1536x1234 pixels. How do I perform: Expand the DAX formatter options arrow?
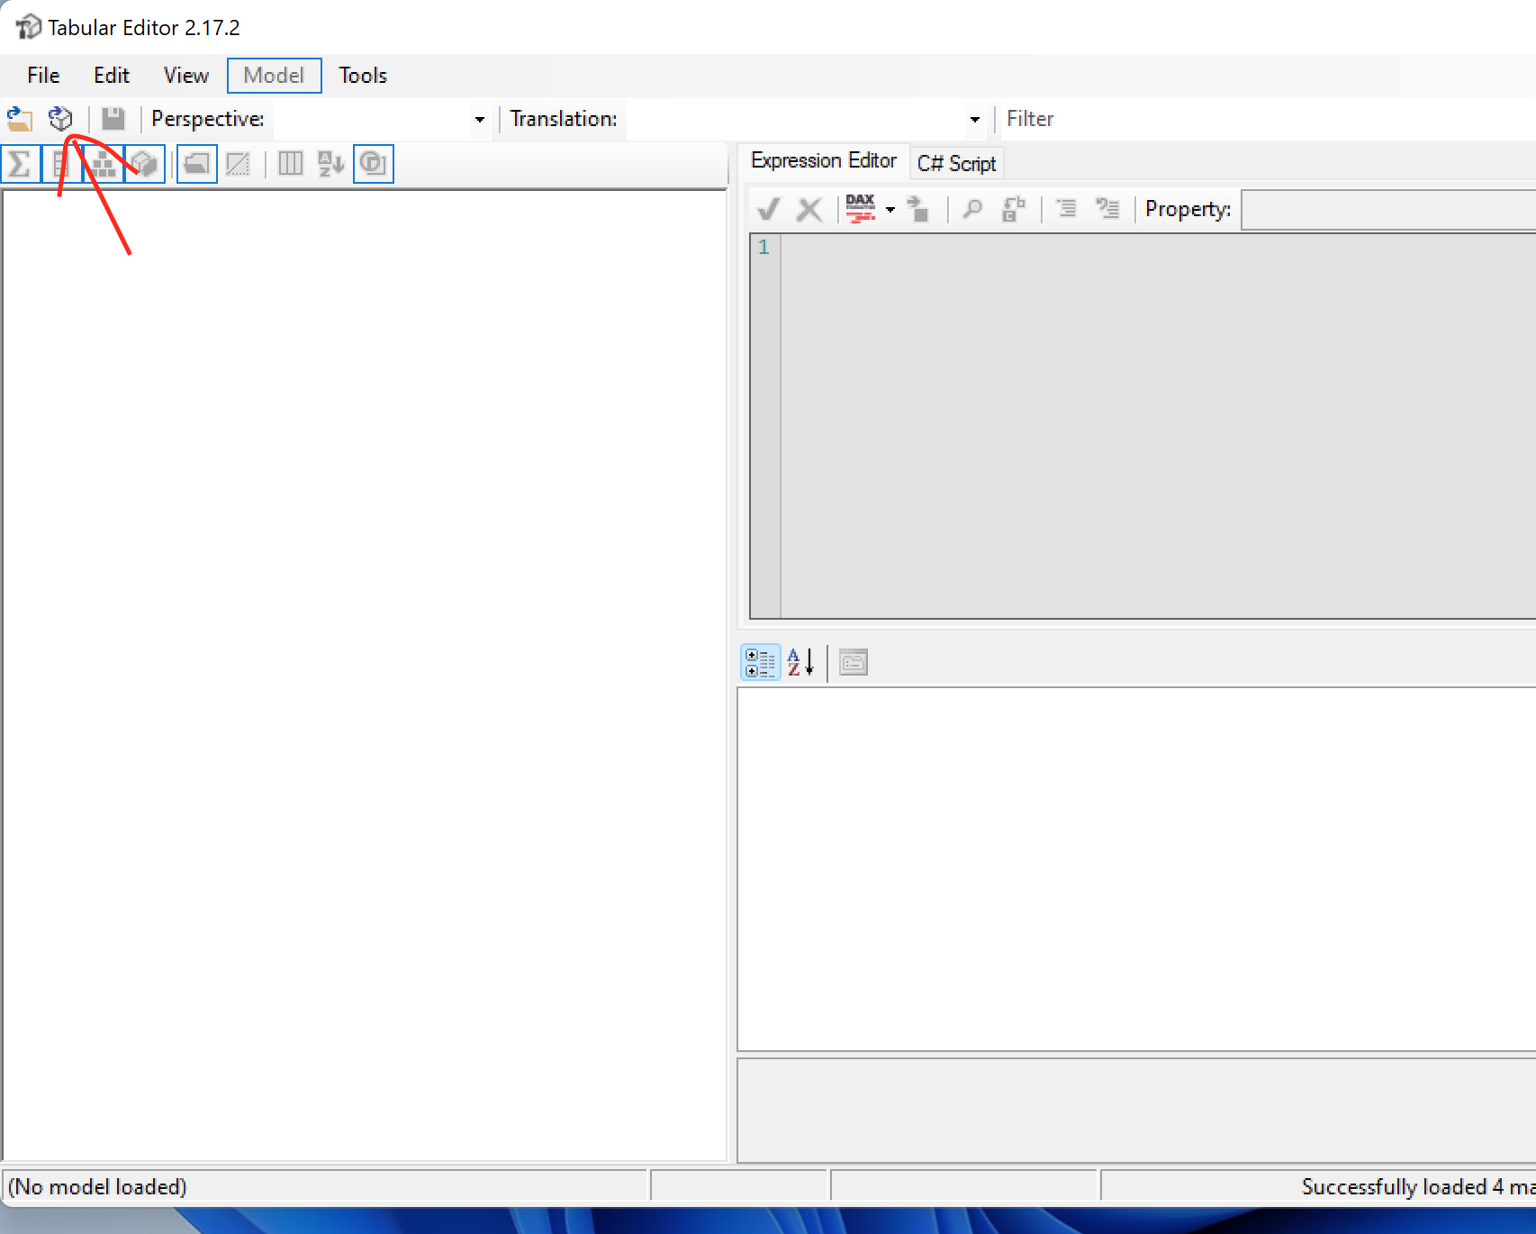890,209
